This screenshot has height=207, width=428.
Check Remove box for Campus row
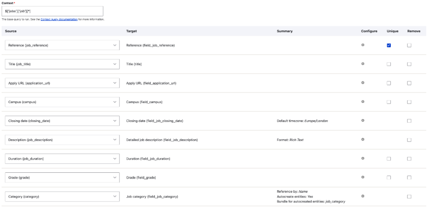coord(409,102)
